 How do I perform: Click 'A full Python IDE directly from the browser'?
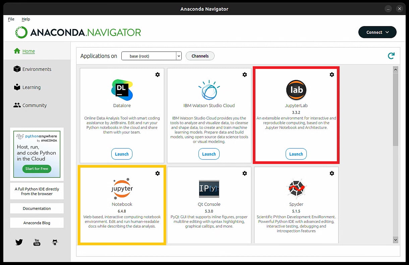tap(37, 191)
